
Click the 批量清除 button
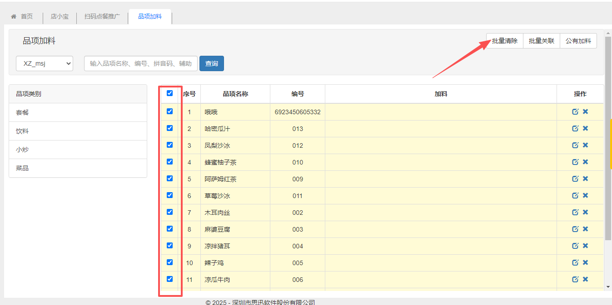[504, 41]
